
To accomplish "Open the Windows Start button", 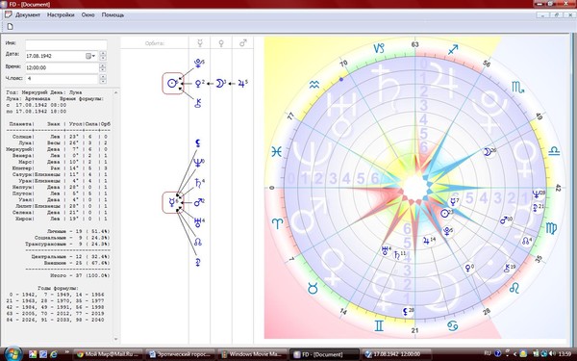I will click(13, 353).
